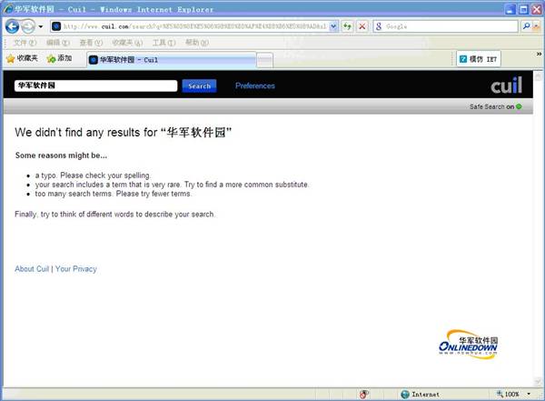Click the Cuil search query field
This screenshot has height=401, width=545.
click(x=96, y=85)
